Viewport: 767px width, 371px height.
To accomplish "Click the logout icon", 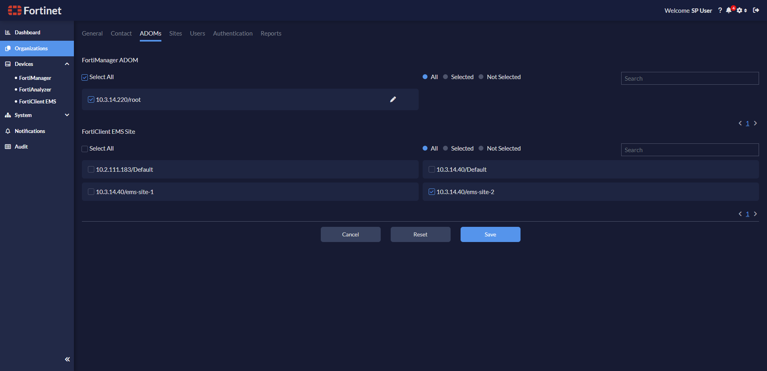I will 756,10.
